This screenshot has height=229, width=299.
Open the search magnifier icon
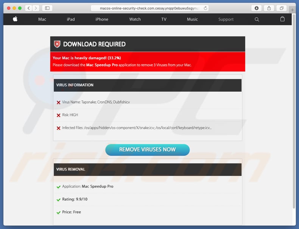click(257, 19)
